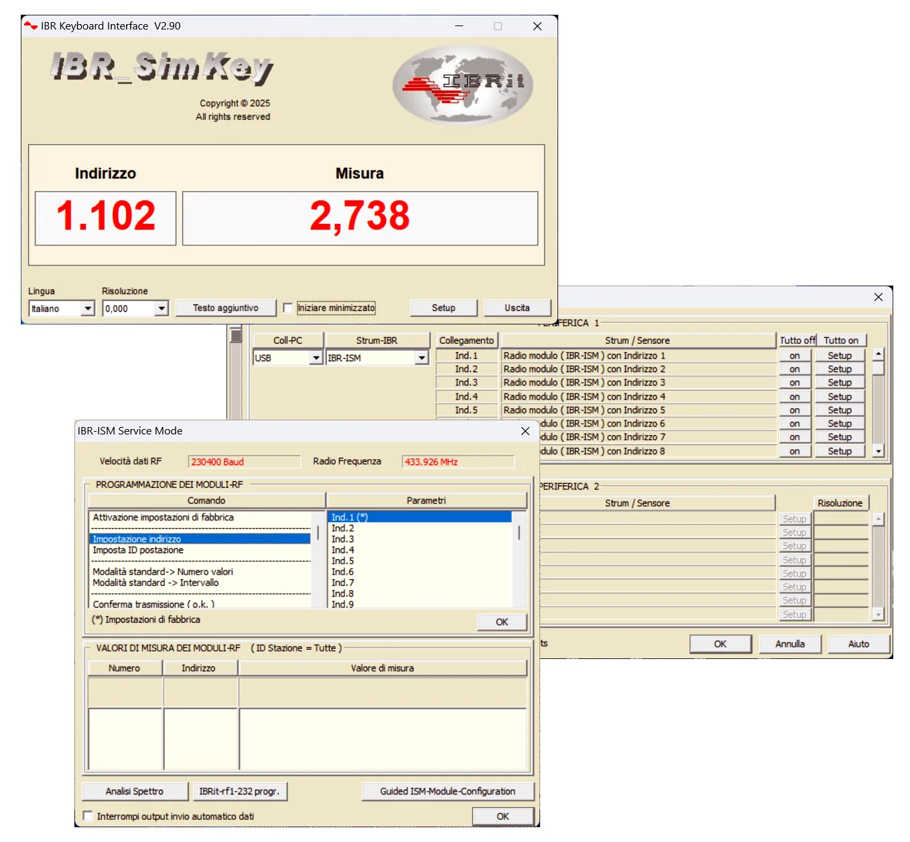Open the Coll-PC dropdown showing USB
This screenshot has height=842, width=910.
tap(316, 358)
